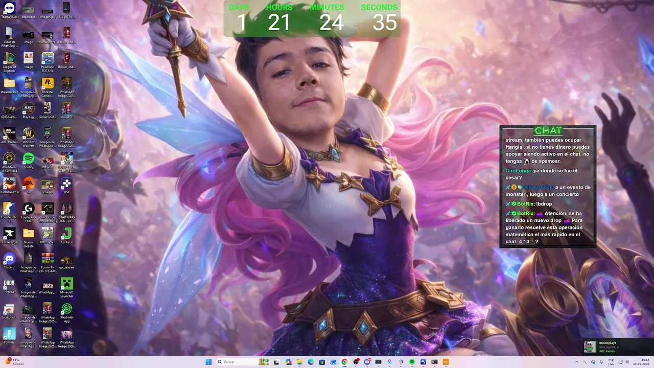Open the streamer bot folder
654x368 pixels.
pos(9,85)
